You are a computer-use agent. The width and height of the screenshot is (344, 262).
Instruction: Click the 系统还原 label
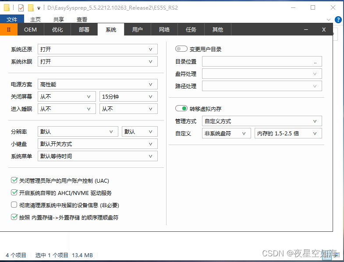[x=21, y=50]
